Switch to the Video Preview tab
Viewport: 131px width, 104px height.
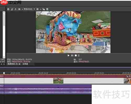click(11, 64)
